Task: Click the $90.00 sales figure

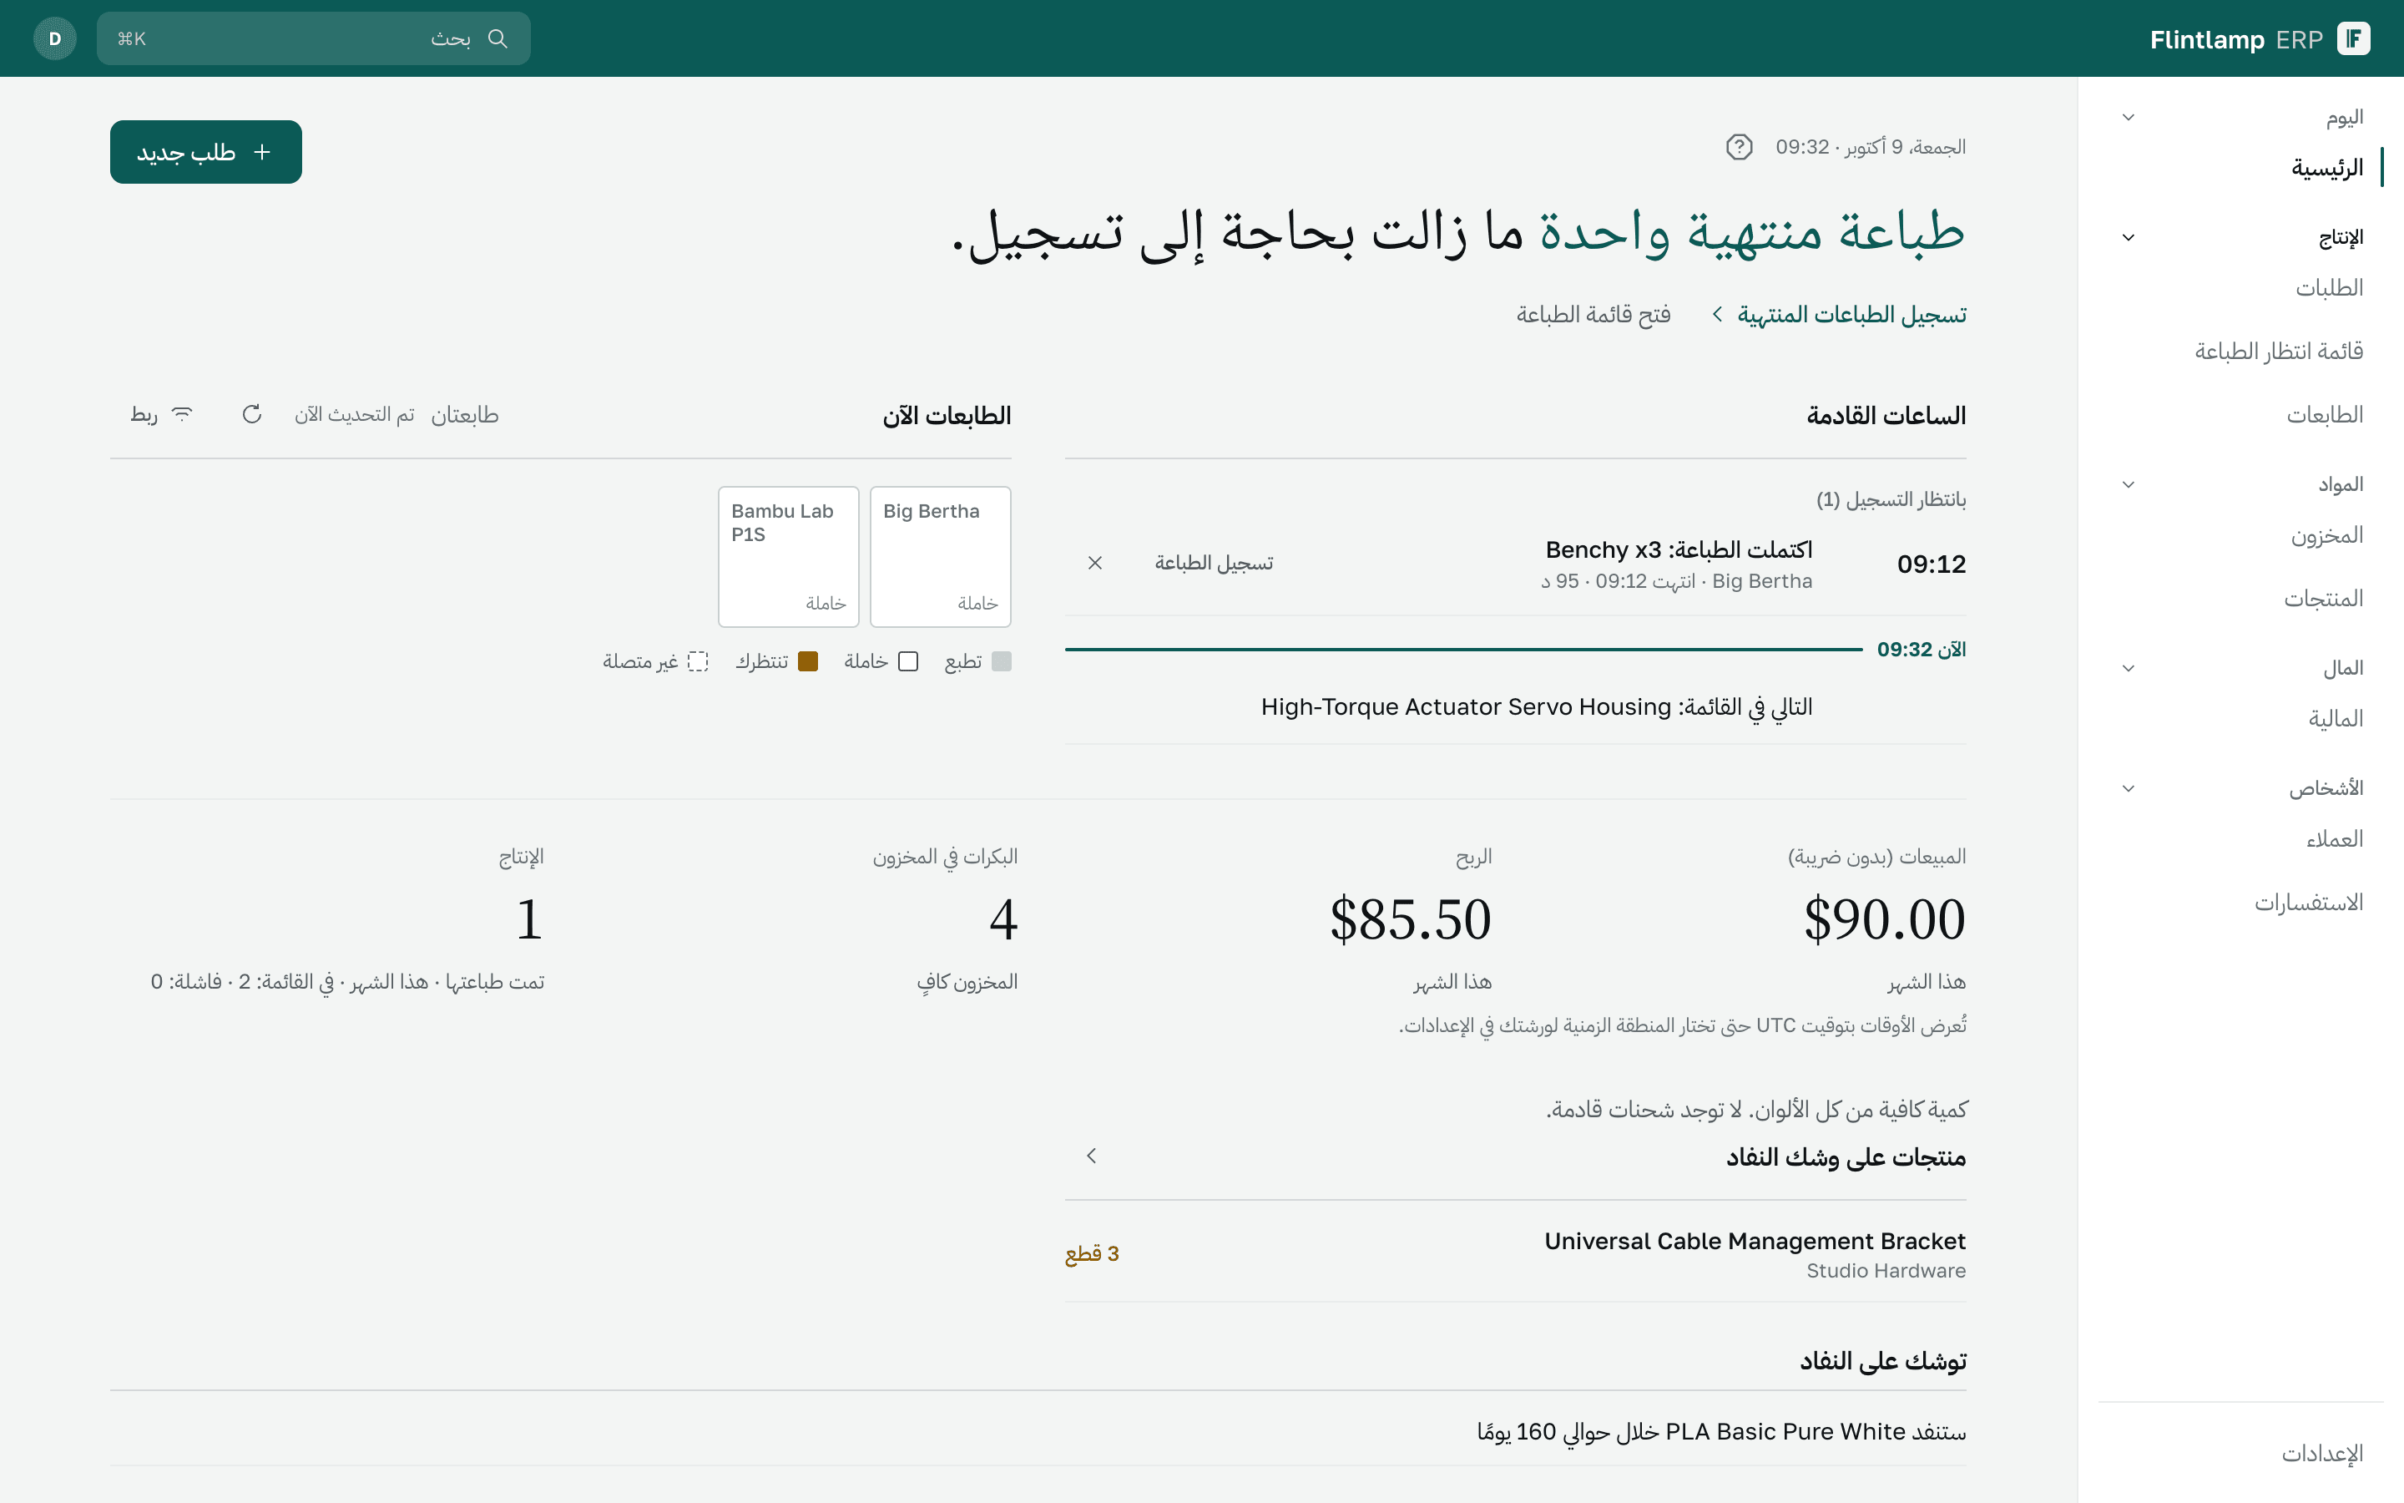Action: pos(1883,919)
